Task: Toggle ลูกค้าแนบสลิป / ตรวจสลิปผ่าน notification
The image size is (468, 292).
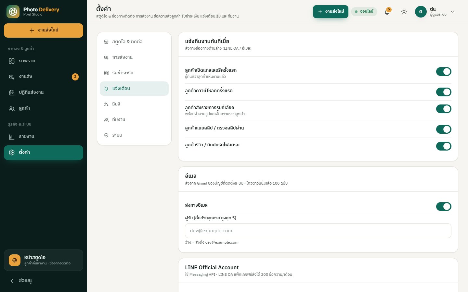Action: 444,129
